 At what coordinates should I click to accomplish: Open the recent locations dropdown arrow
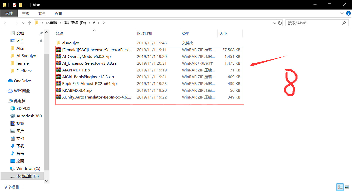pyautogui.click(x=23, y=23)
